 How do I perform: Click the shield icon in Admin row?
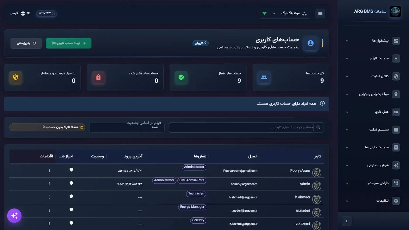pos(71,183)
